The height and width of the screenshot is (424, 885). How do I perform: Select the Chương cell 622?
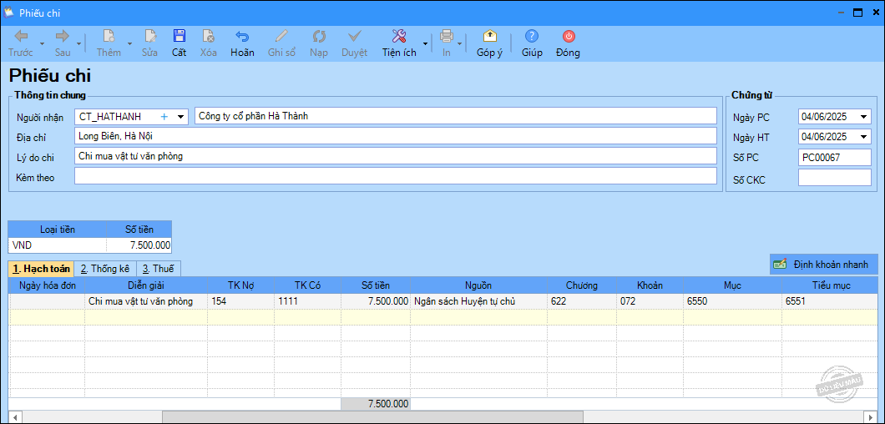pyautogui.click(x=582, y=301)
